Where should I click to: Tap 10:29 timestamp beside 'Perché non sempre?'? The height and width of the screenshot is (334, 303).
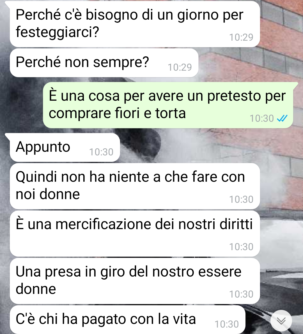[x=180, y=67]
